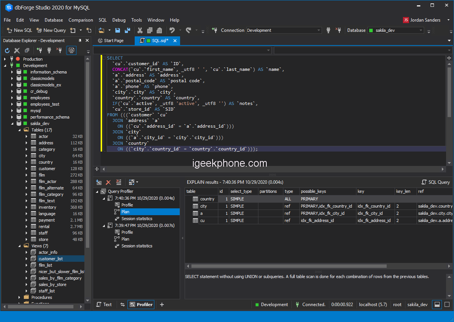
Task: Refresh the Database Explorer tree
Action: [7, 50]
